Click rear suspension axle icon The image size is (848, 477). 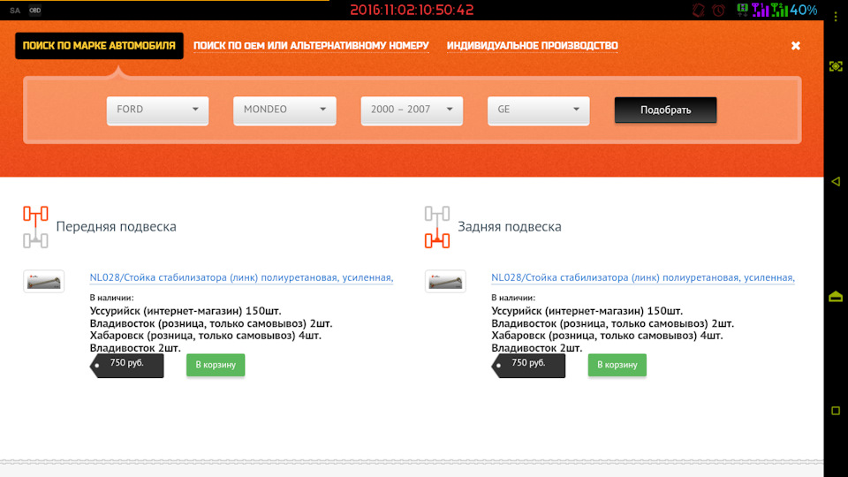[437, 227]
